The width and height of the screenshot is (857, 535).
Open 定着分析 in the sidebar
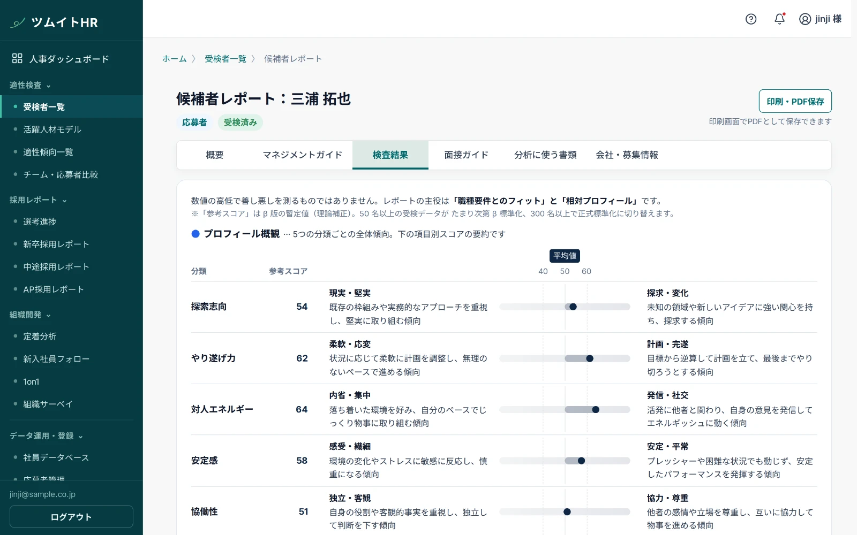[71, 337]
